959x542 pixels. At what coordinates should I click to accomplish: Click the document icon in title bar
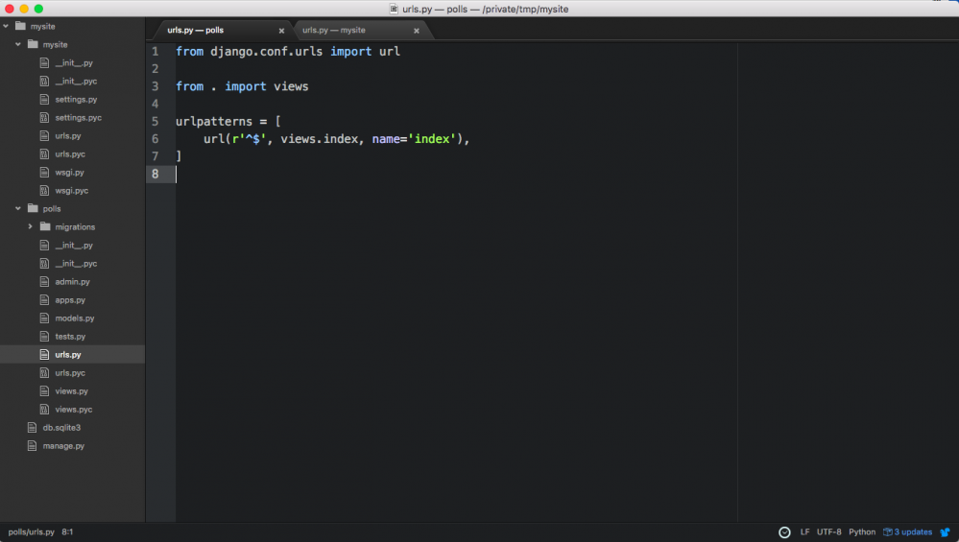pos(394,9)
